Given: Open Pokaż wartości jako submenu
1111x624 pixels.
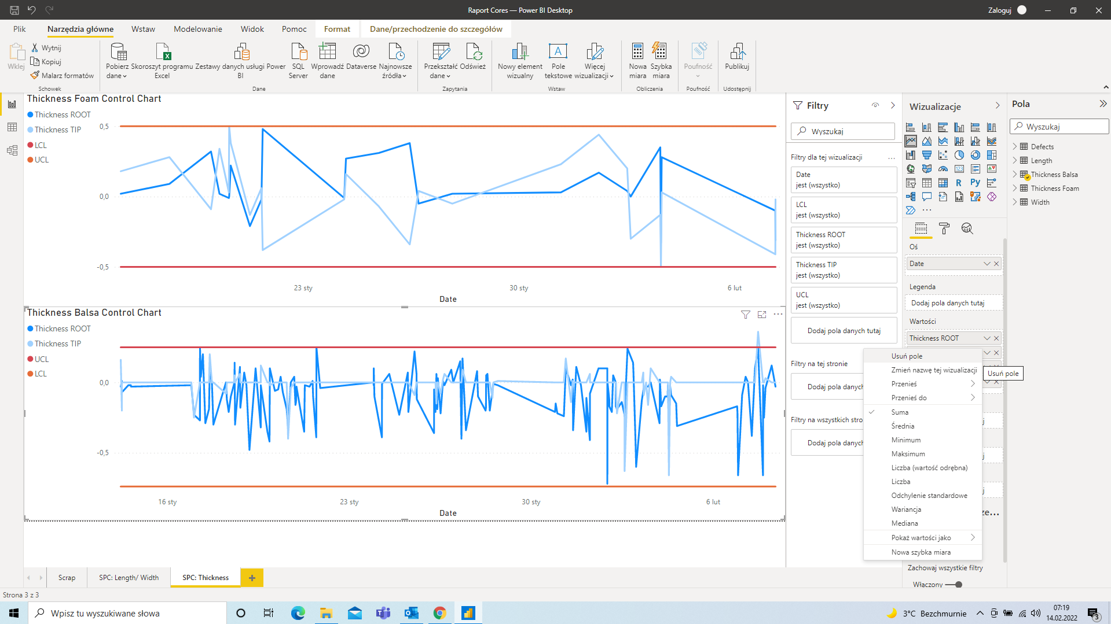Looking at the screenshot, I should tap(923, 538).
